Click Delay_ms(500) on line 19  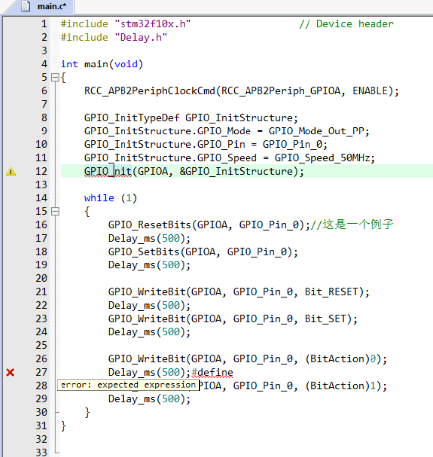[147, 265]
